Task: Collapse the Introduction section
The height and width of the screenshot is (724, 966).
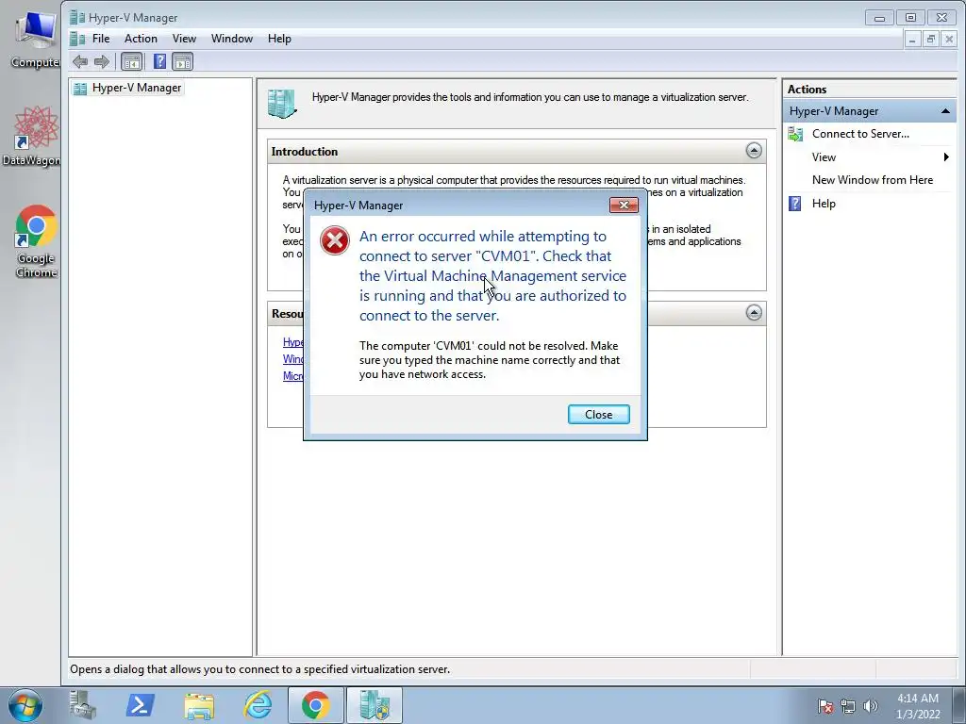Action: tap(754, 151)
